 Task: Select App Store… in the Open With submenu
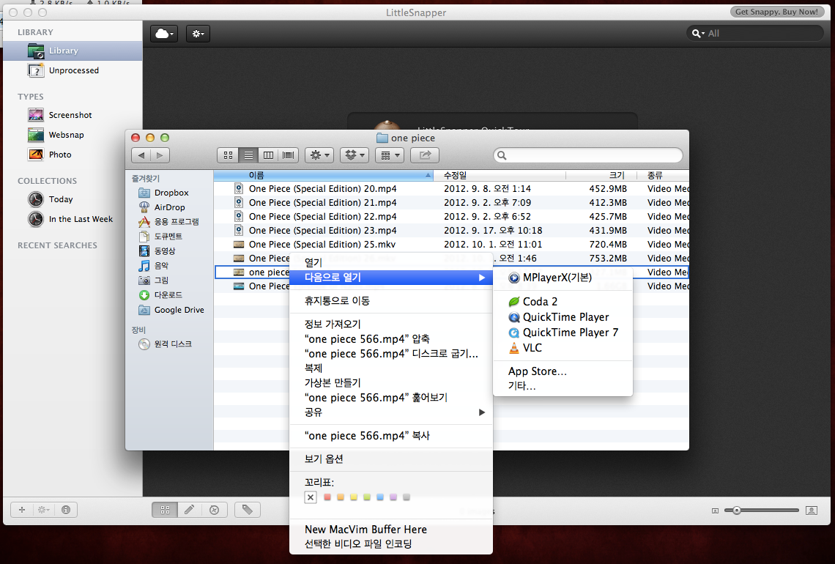tap(537, 371)
